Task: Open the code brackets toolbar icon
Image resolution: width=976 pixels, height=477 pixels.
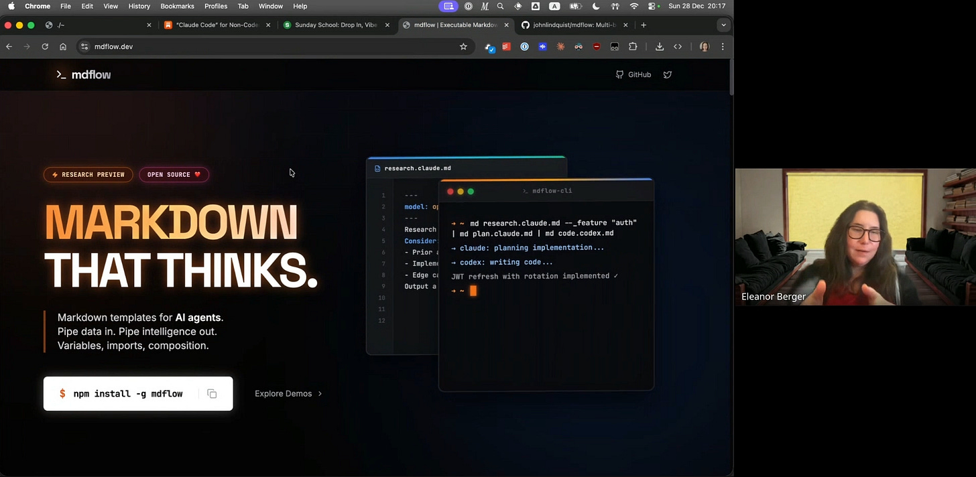Action: click(678, 47)
